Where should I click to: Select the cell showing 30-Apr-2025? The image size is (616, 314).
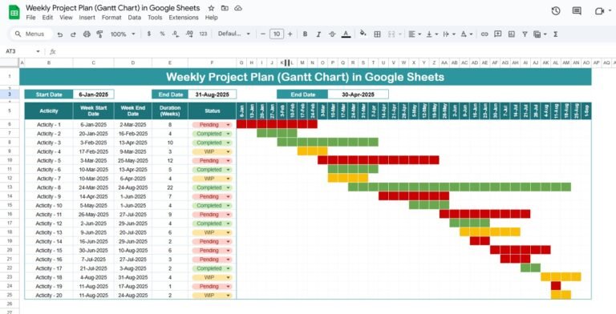pos(358,95)
